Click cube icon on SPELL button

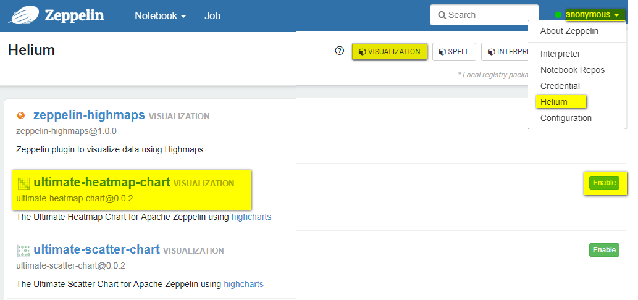tap(442, 52)
